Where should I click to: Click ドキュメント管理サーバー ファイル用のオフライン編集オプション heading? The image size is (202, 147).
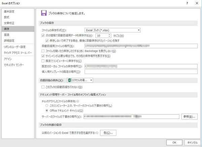(73, 95)
